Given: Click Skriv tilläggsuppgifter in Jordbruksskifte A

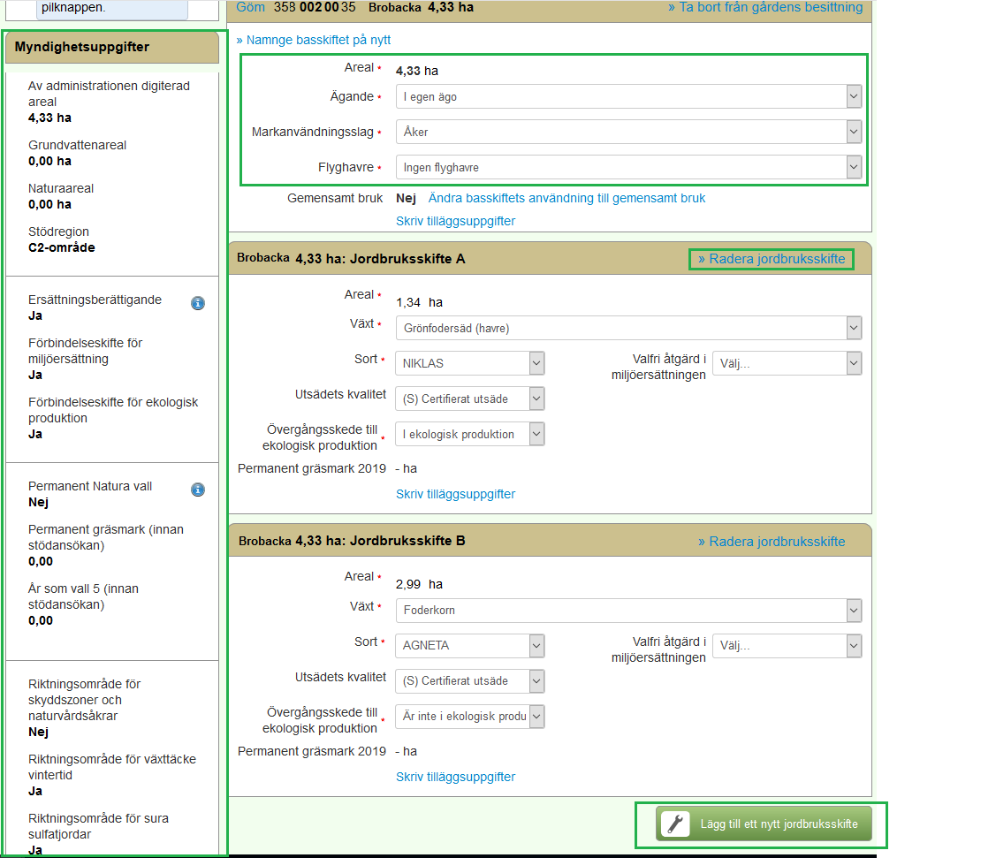Looking at the screenshot, I should click(455, 494).
